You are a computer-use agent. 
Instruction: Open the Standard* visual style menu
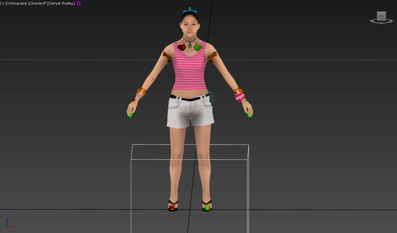click(x=38, y=3)
